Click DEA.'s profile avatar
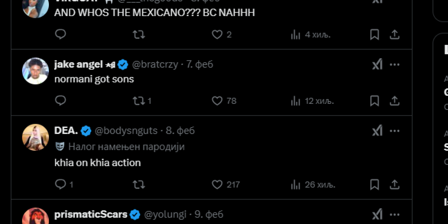The width and height of the screenshot is (448, 224). (x=36, y=137)
